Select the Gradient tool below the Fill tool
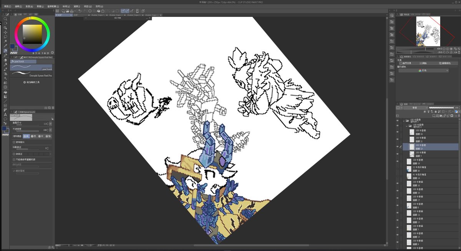Image resolution: width=461 pixels, height=251 pixels. tap(5, 97)
